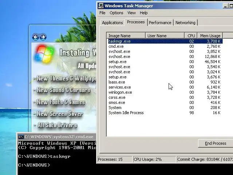Click 'New Sound & Cursors' text in setup
This screenshot has width=233, height=175.
(x=62, y=90)
